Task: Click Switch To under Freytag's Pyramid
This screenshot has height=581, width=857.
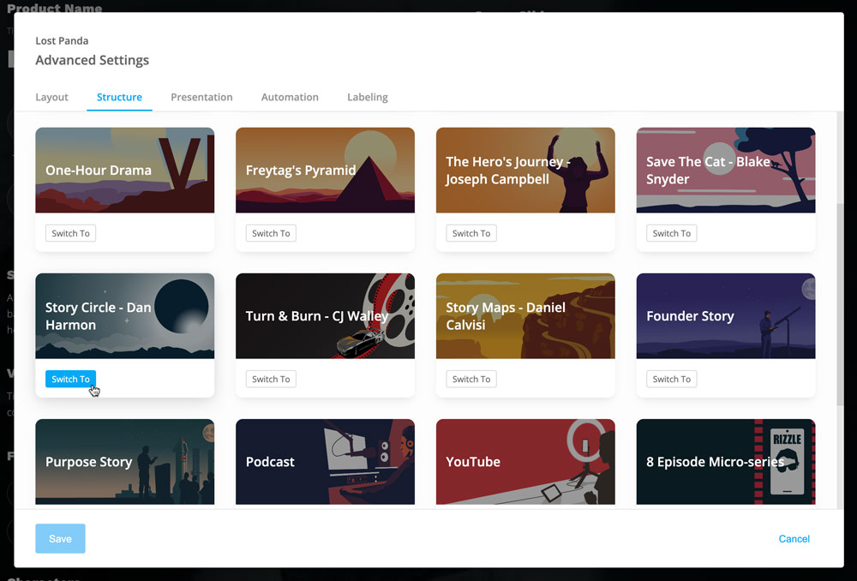Action: coord(271,233)
